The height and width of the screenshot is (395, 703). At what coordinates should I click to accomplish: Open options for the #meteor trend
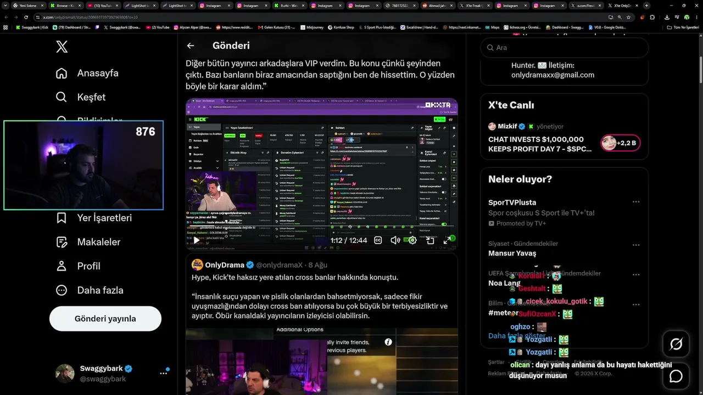(636, 304)
